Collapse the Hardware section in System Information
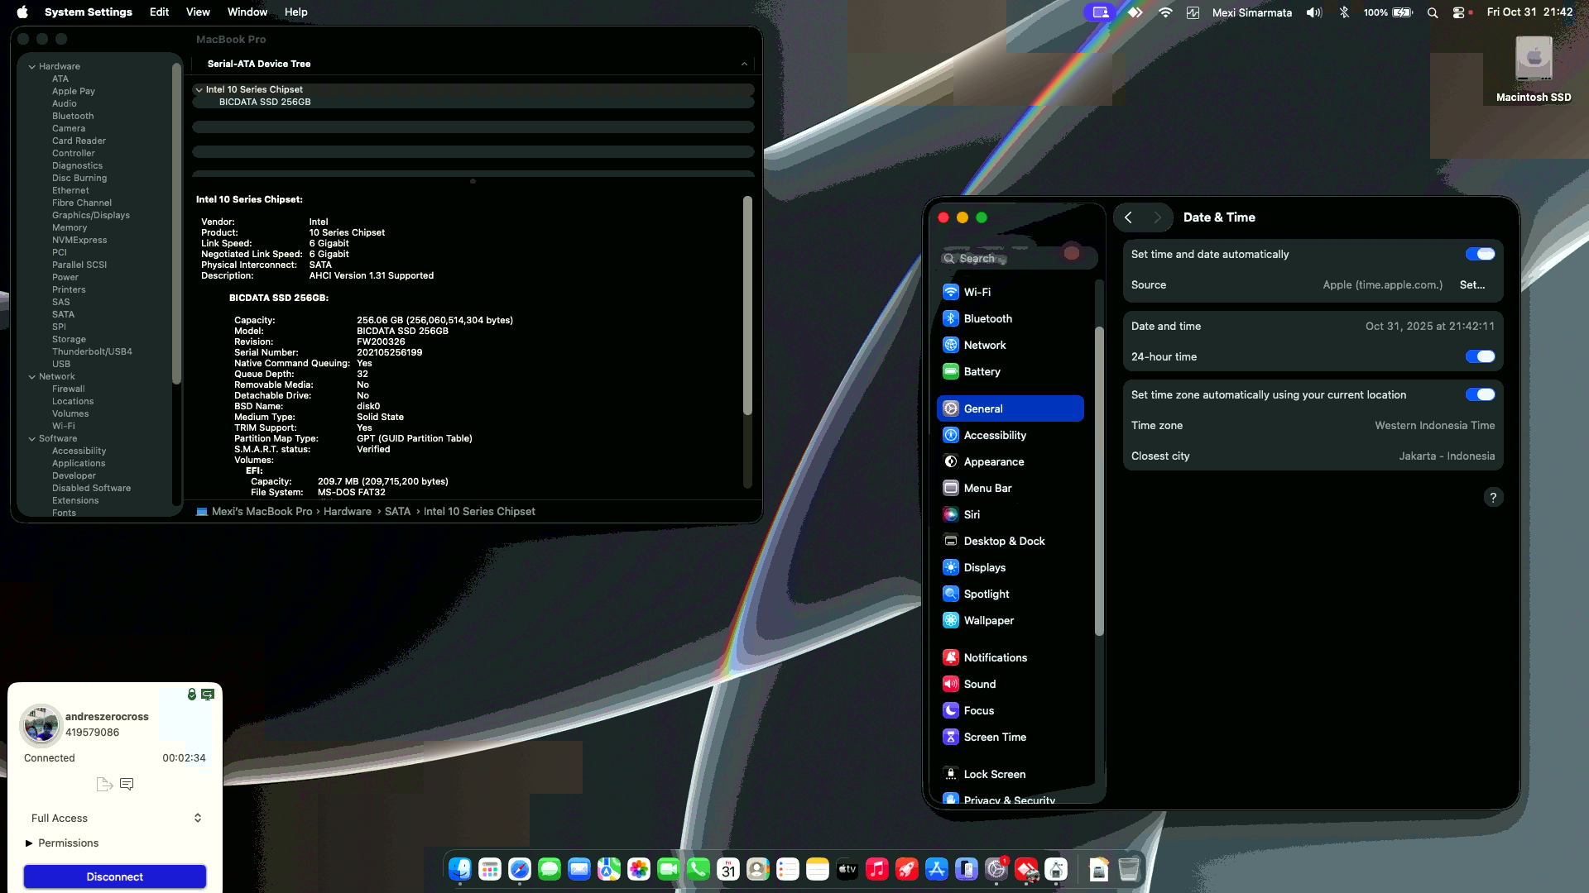The height and width of the screenshot is (893, 1589). pyautogui.click(x=32, y=66)
